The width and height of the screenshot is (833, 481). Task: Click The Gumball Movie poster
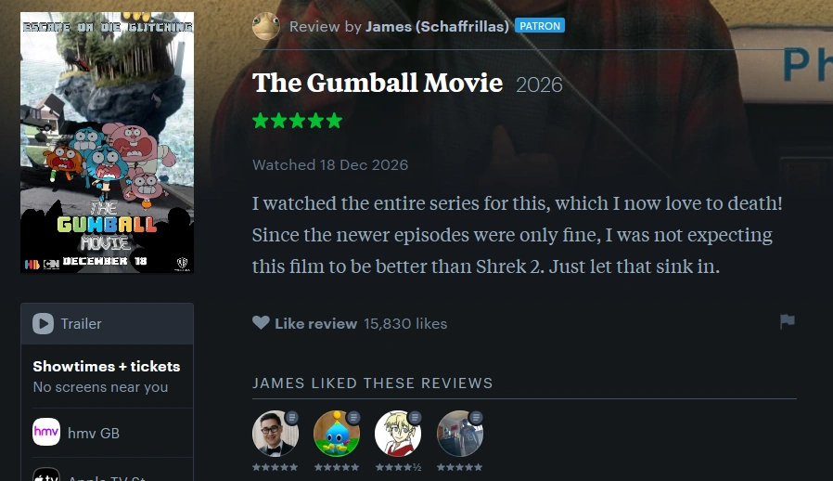pos(108,143)
